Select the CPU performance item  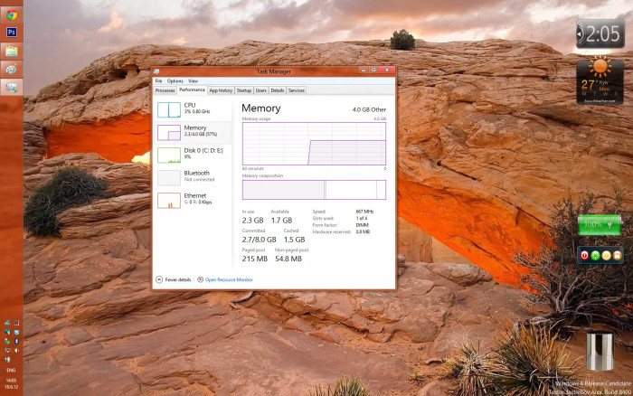193,109
